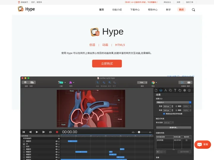The height and width of the screenshot is (160, 214).
Task: Open the Identity inspector info icon
Action: click(189, 90)
